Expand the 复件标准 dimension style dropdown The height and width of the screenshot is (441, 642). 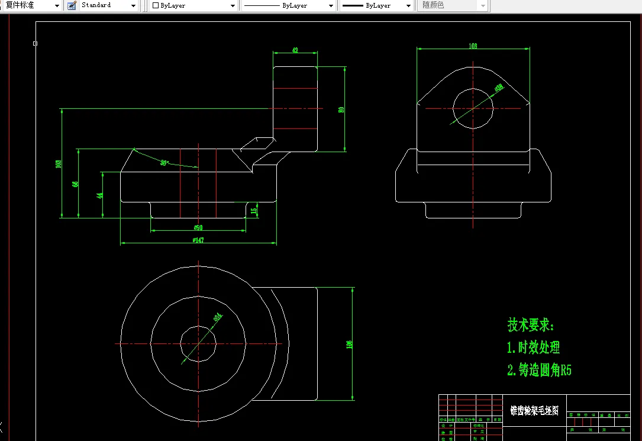coord(57,6)
